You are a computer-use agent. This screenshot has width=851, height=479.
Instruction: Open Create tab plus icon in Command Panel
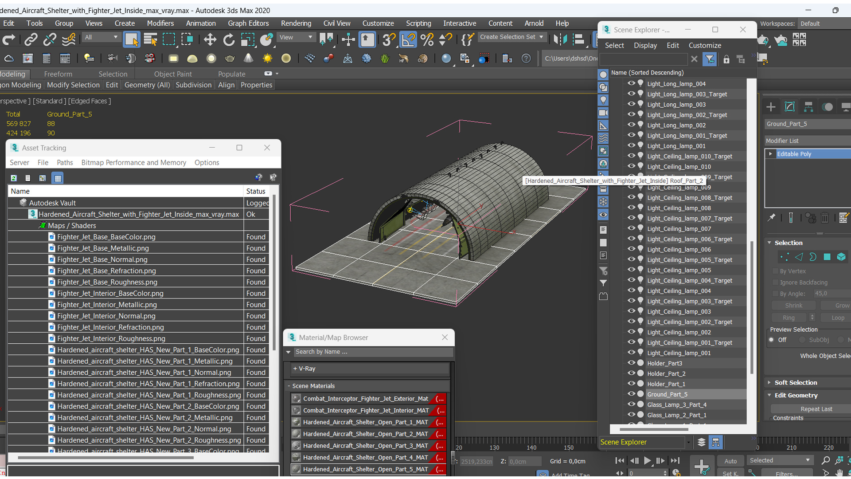pyautogui.click(x=771, y=107)
